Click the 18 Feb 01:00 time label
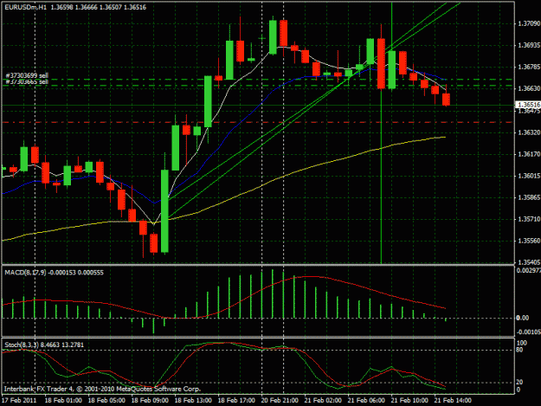Viewport: 541px width, 406px height. point(63,401)
